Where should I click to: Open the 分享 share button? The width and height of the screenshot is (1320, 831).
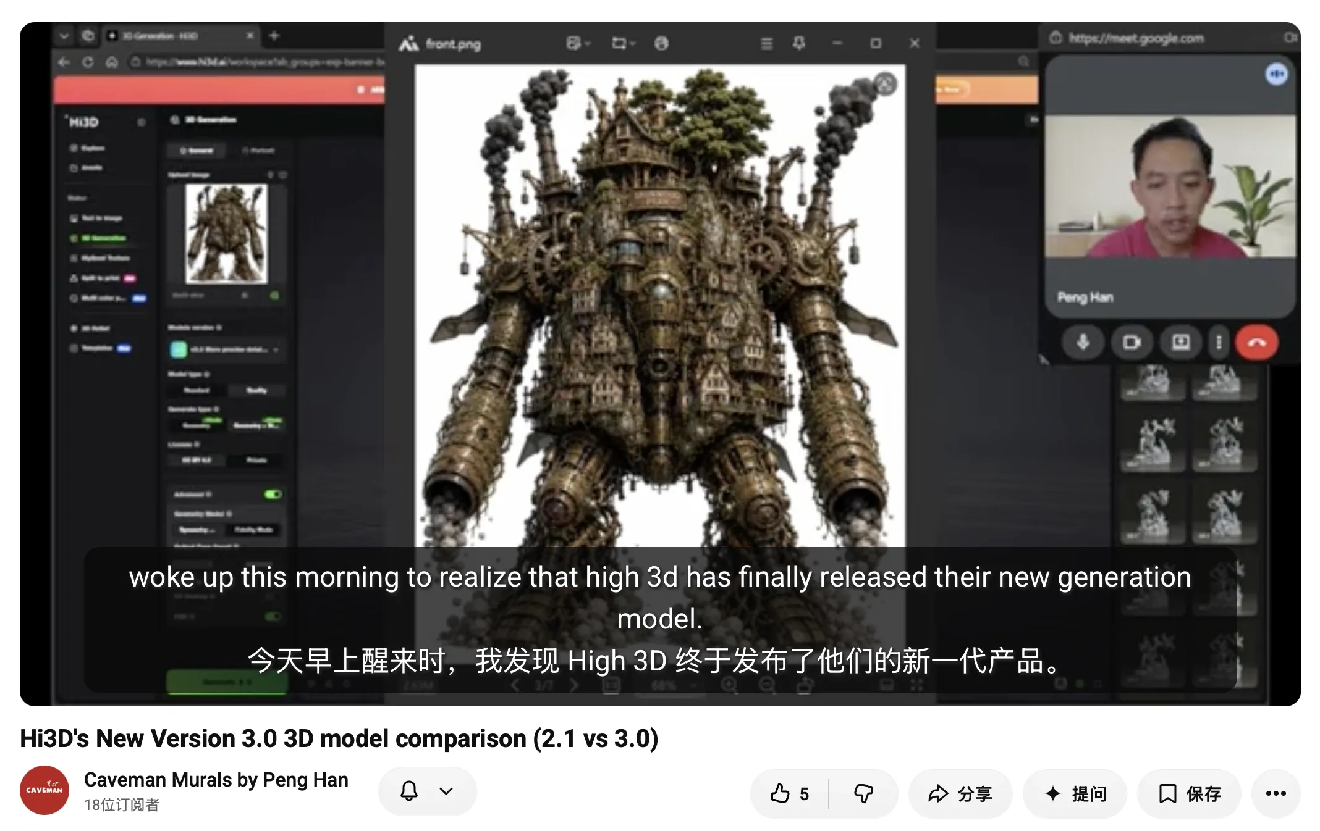click(960, 793)
